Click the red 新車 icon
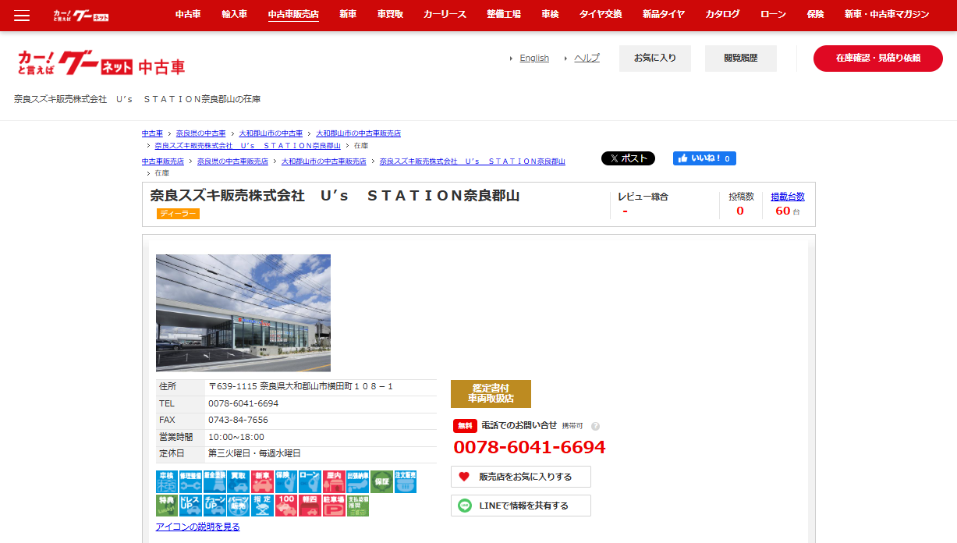 [x=262, y=481]
